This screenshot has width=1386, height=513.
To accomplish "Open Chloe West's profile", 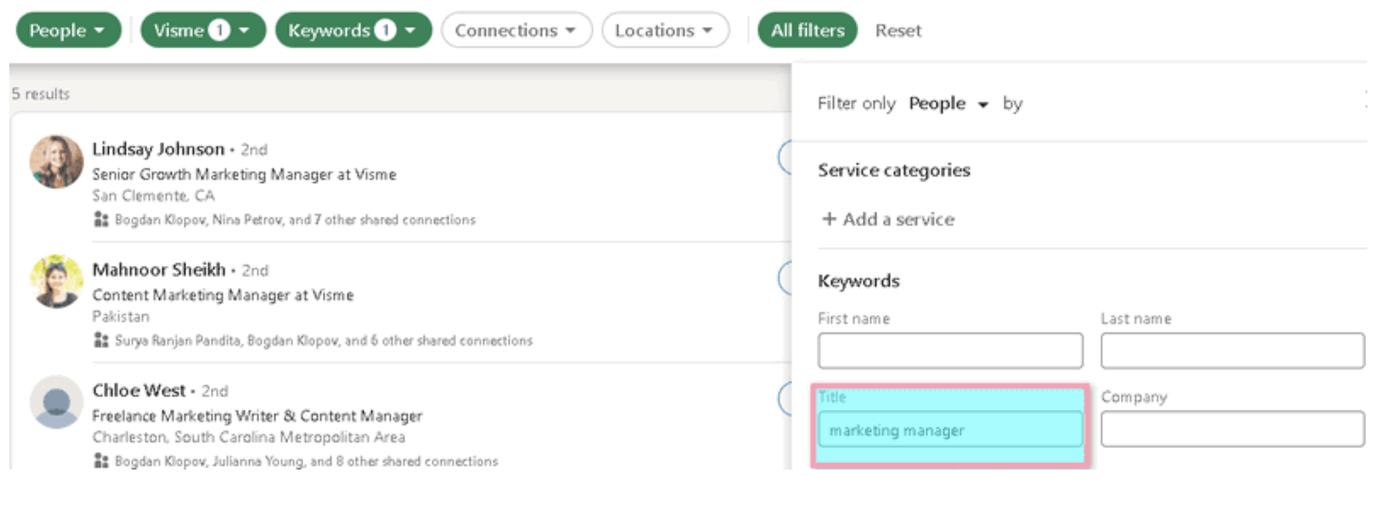I will [x=140, y=391].
